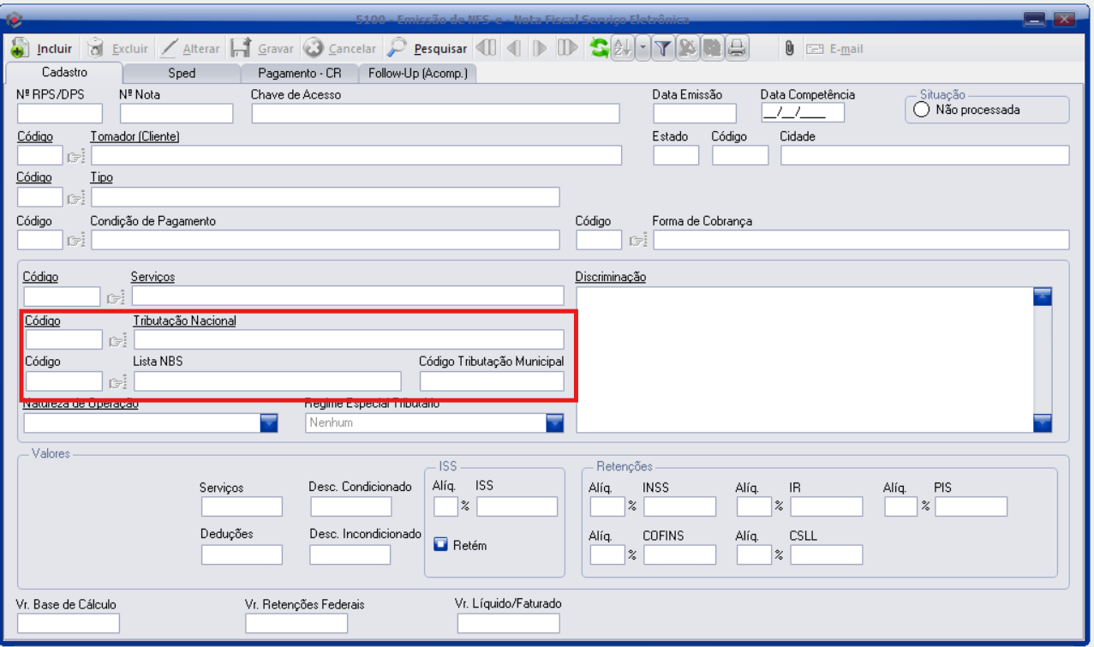Click the filter funnel icon
Image resolution: width=1094 pixels, height=647 pixels.
pyautogui.click(x=663, y=48)
